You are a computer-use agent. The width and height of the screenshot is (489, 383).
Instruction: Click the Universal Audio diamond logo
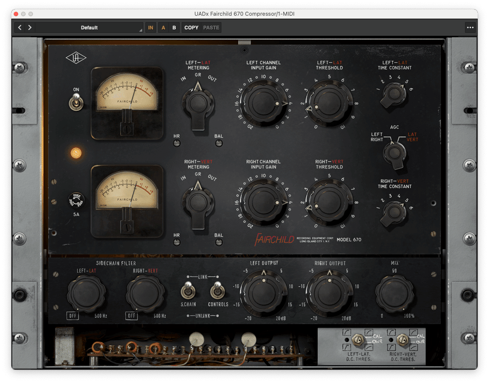(76, 57)
